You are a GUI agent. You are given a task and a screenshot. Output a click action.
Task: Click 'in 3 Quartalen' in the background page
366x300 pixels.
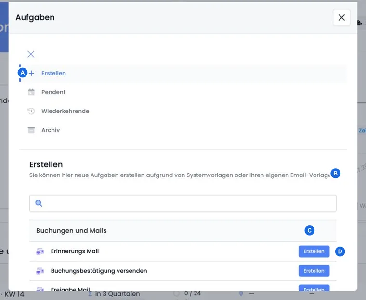[118, 294]
